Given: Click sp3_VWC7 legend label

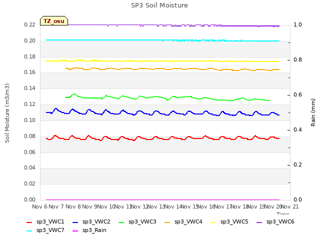Looking at the screenshot, I should (50, 230).
